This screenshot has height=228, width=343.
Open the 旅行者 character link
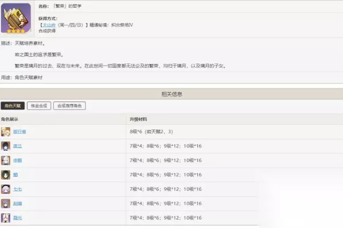pyautogui.click(x=19, y=132)
